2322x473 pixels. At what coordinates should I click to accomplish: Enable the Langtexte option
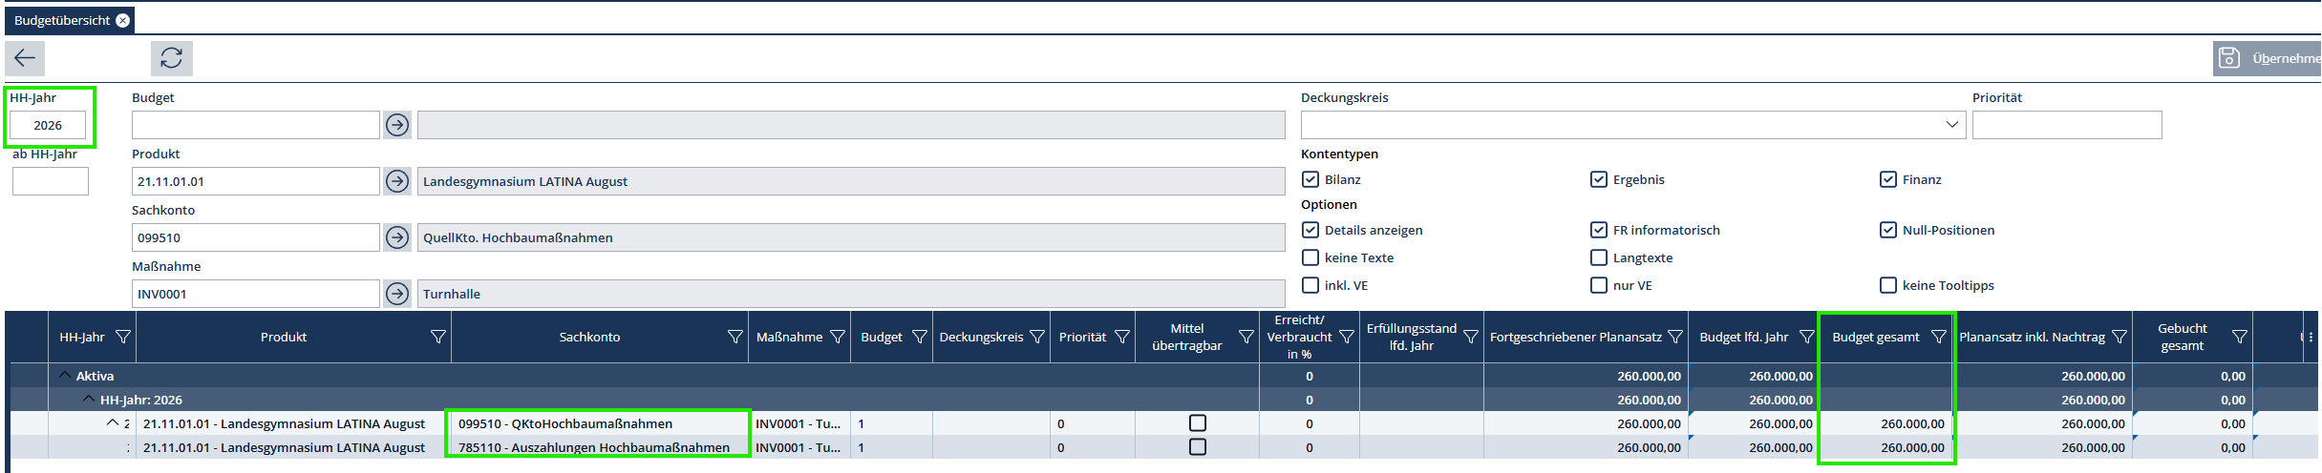1598,257
